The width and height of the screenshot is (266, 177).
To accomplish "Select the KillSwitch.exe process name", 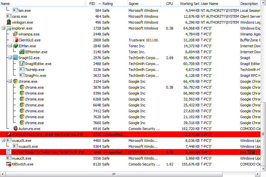I will pyautogui.click(x=23, y=164).
